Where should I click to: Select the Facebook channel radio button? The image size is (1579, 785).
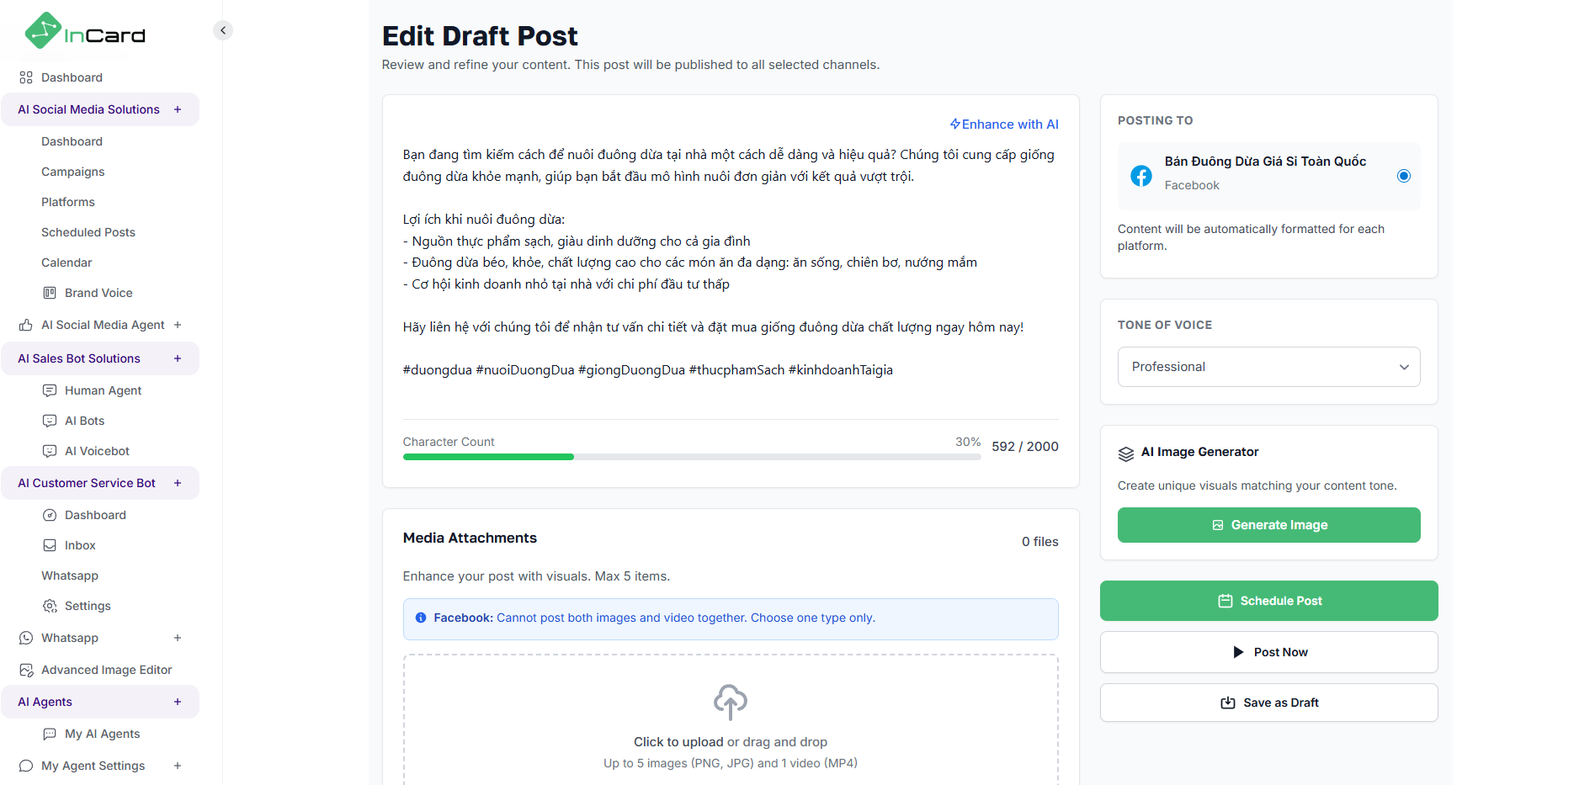pyautogui.click(x=1403, y=176)
